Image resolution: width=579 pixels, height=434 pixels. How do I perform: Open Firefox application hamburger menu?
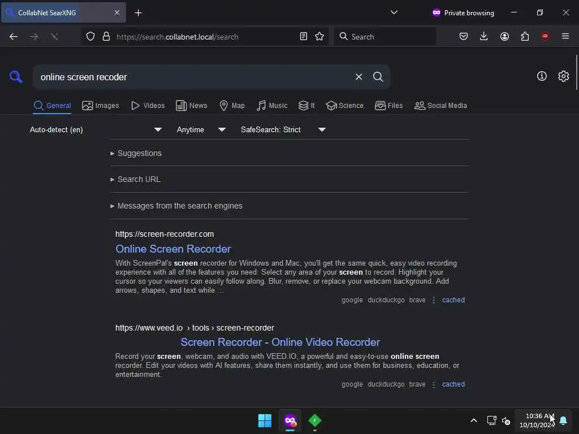coord(565,36)
